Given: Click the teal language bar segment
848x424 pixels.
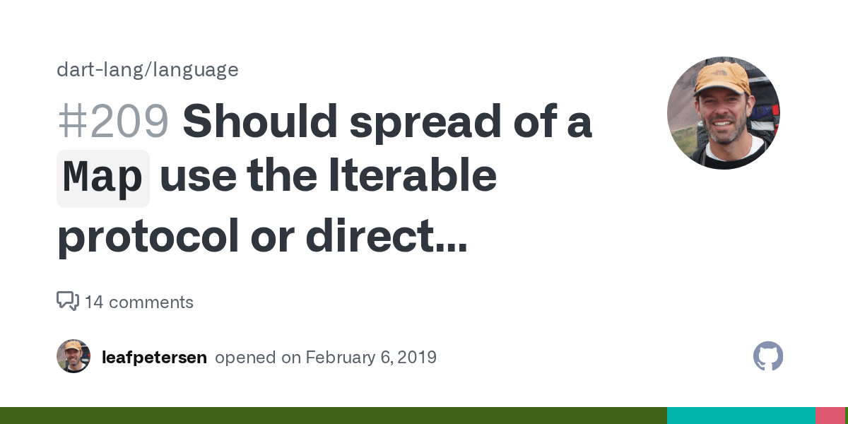Looking at the screenshot, I should (741, 416).
